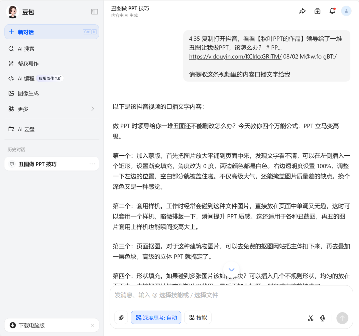The height and width of the screenshot is (336, 359).
Task: Open 图像生成 image generation
Action: 52,93
